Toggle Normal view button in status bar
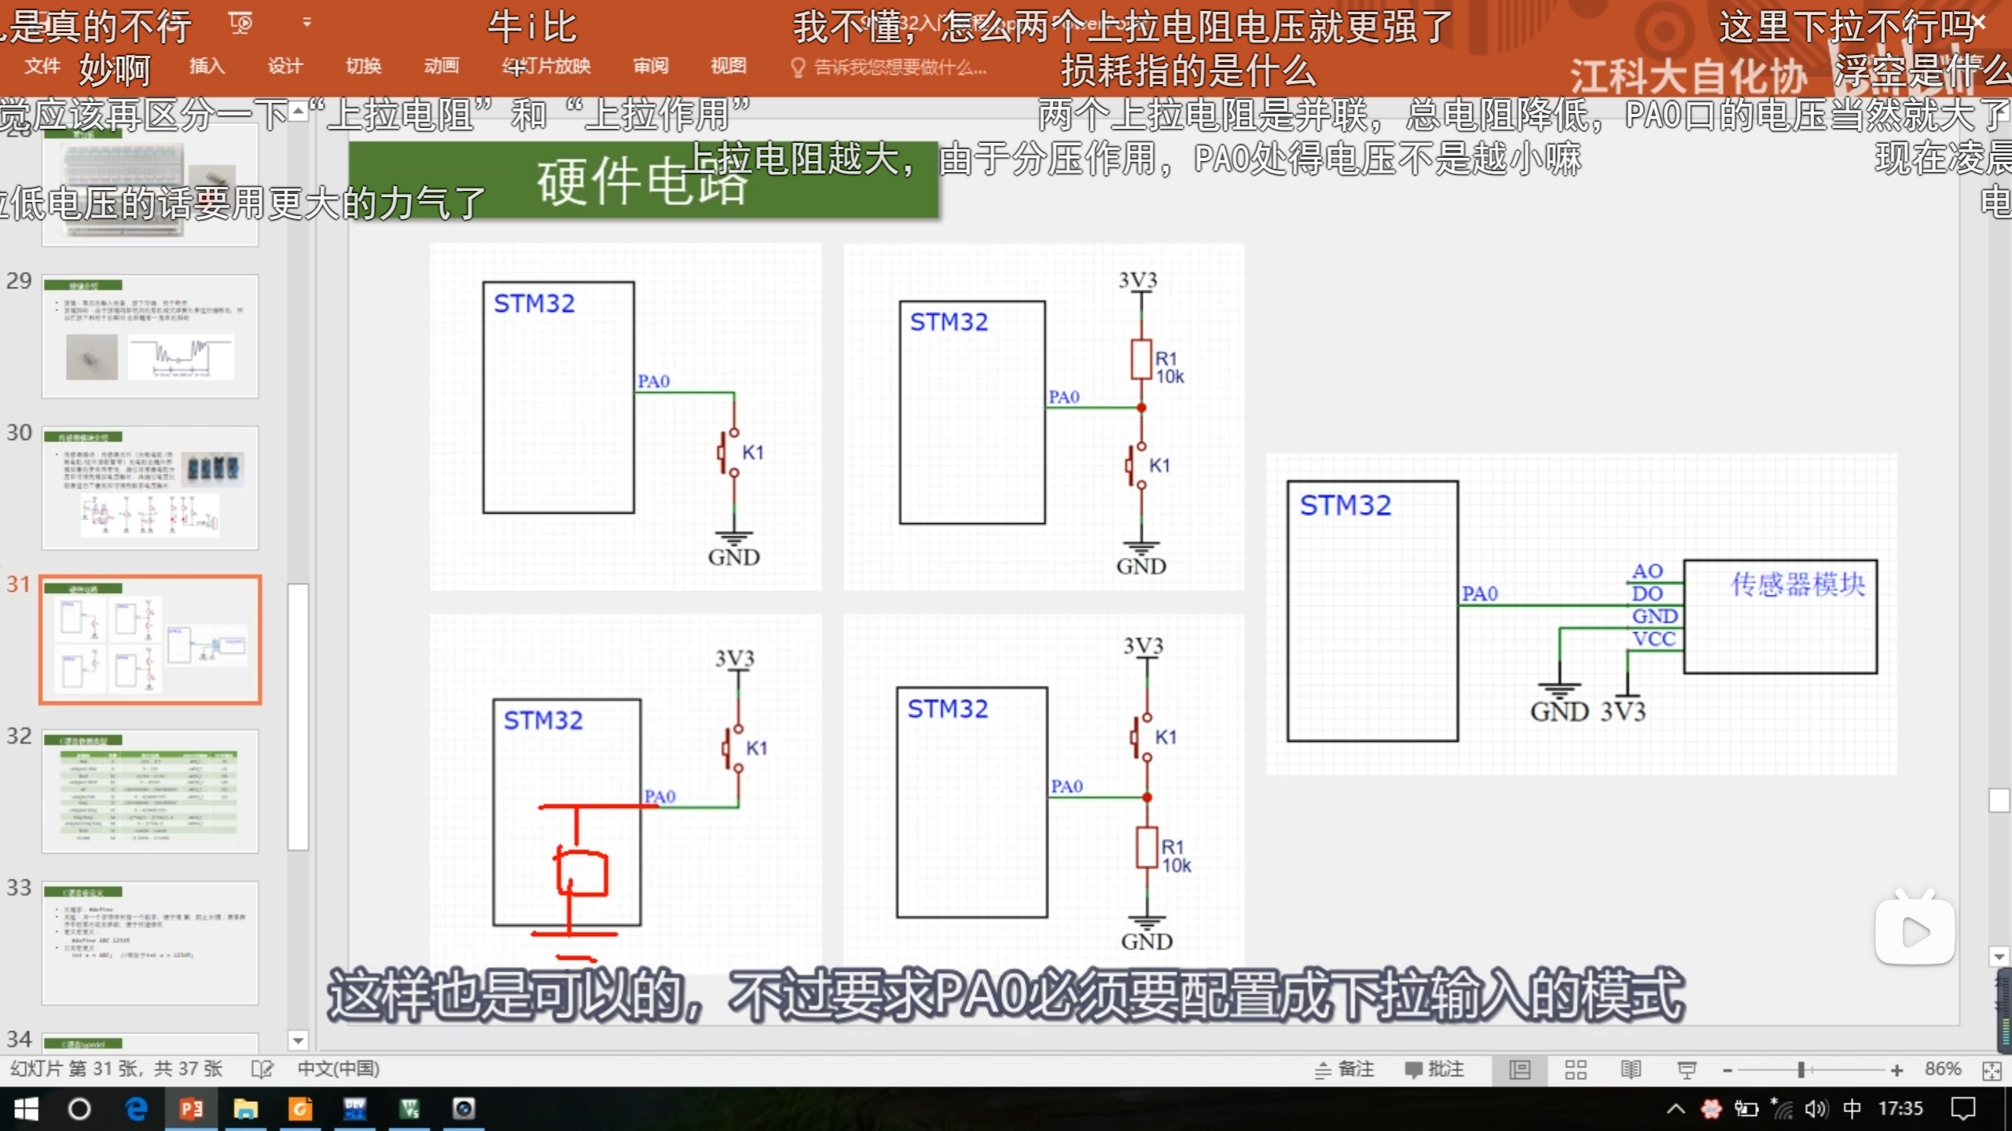The image size is (2012, 1131). 1520,1070
